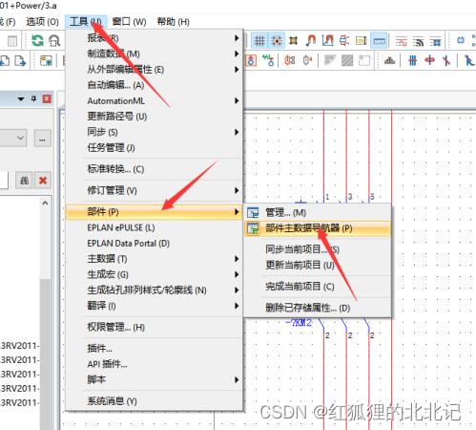This screenshot has height=430, width=476.
Task: Open the 帮助 (H) menu
Action: pos(174,22)
